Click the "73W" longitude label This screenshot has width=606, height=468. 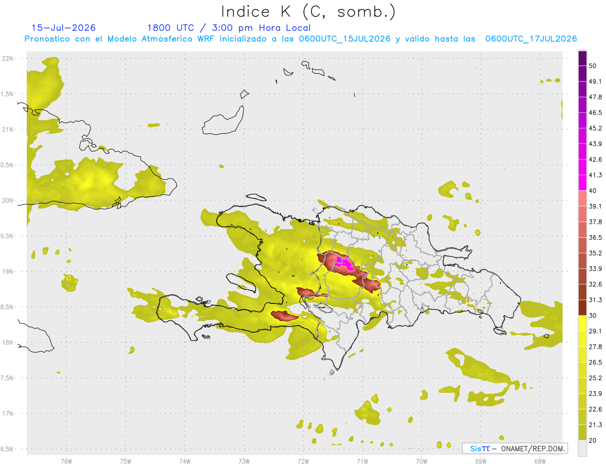tap(244, 461)
